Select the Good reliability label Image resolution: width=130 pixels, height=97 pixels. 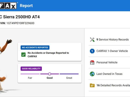50,78
